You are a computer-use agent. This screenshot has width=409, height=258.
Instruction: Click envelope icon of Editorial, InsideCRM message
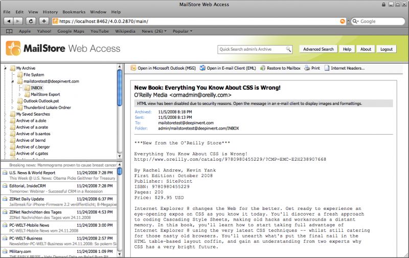pyautogui.click(x=5, y=185)
